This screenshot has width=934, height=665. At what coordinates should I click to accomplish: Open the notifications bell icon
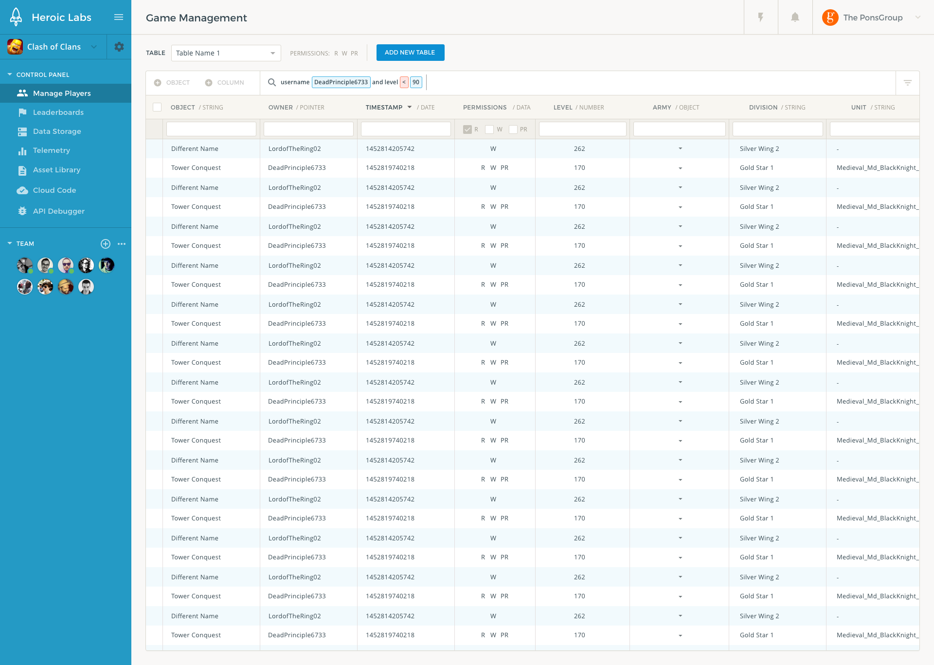pos(795,18)
